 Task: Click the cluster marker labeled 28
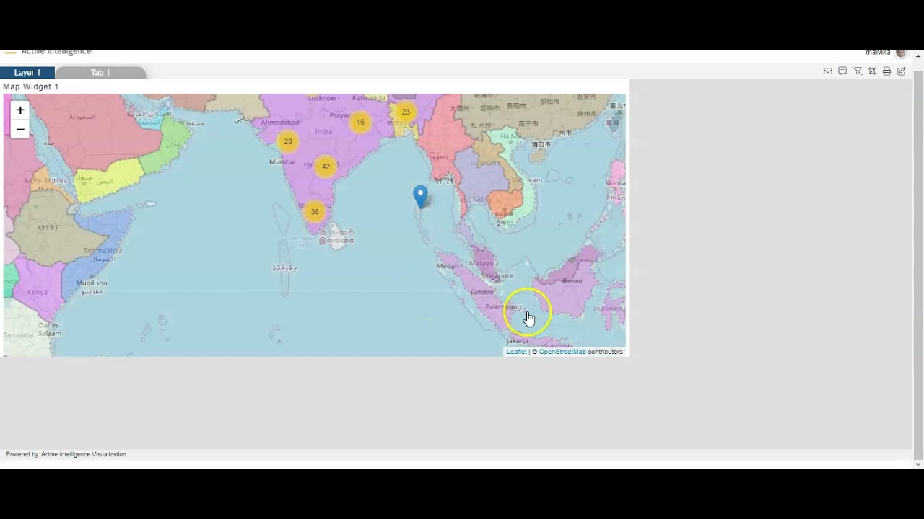288,141
